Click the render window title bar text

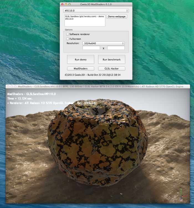101,87
